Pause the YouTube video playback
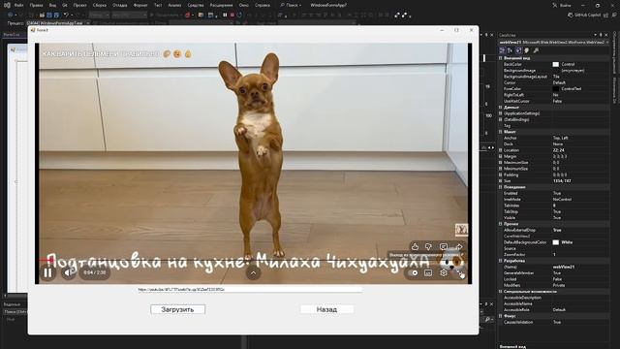 47,272
